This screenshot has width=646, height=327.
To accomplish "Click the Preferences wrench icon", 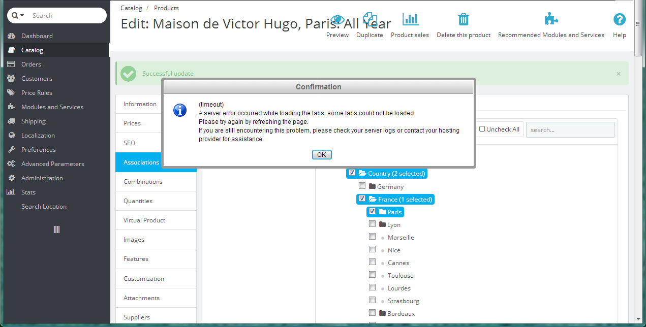I will tap(11, 150).
